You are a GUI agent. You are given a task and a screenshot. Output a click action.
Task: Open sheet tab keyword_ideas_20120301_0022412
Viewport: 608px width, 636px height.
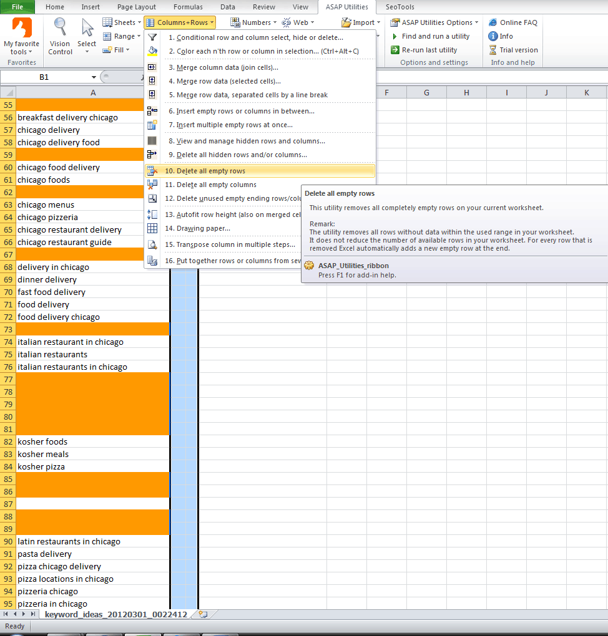(115, 615)
